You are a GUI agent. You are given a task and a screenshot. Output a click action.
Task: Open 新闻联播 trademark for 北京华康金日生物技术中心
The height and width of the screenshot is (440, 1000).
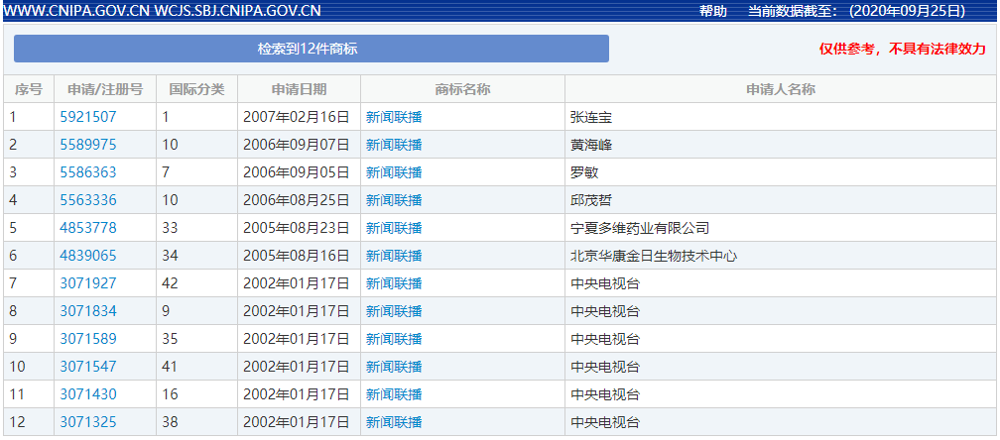pyautogui.click(x=394, y=256)
